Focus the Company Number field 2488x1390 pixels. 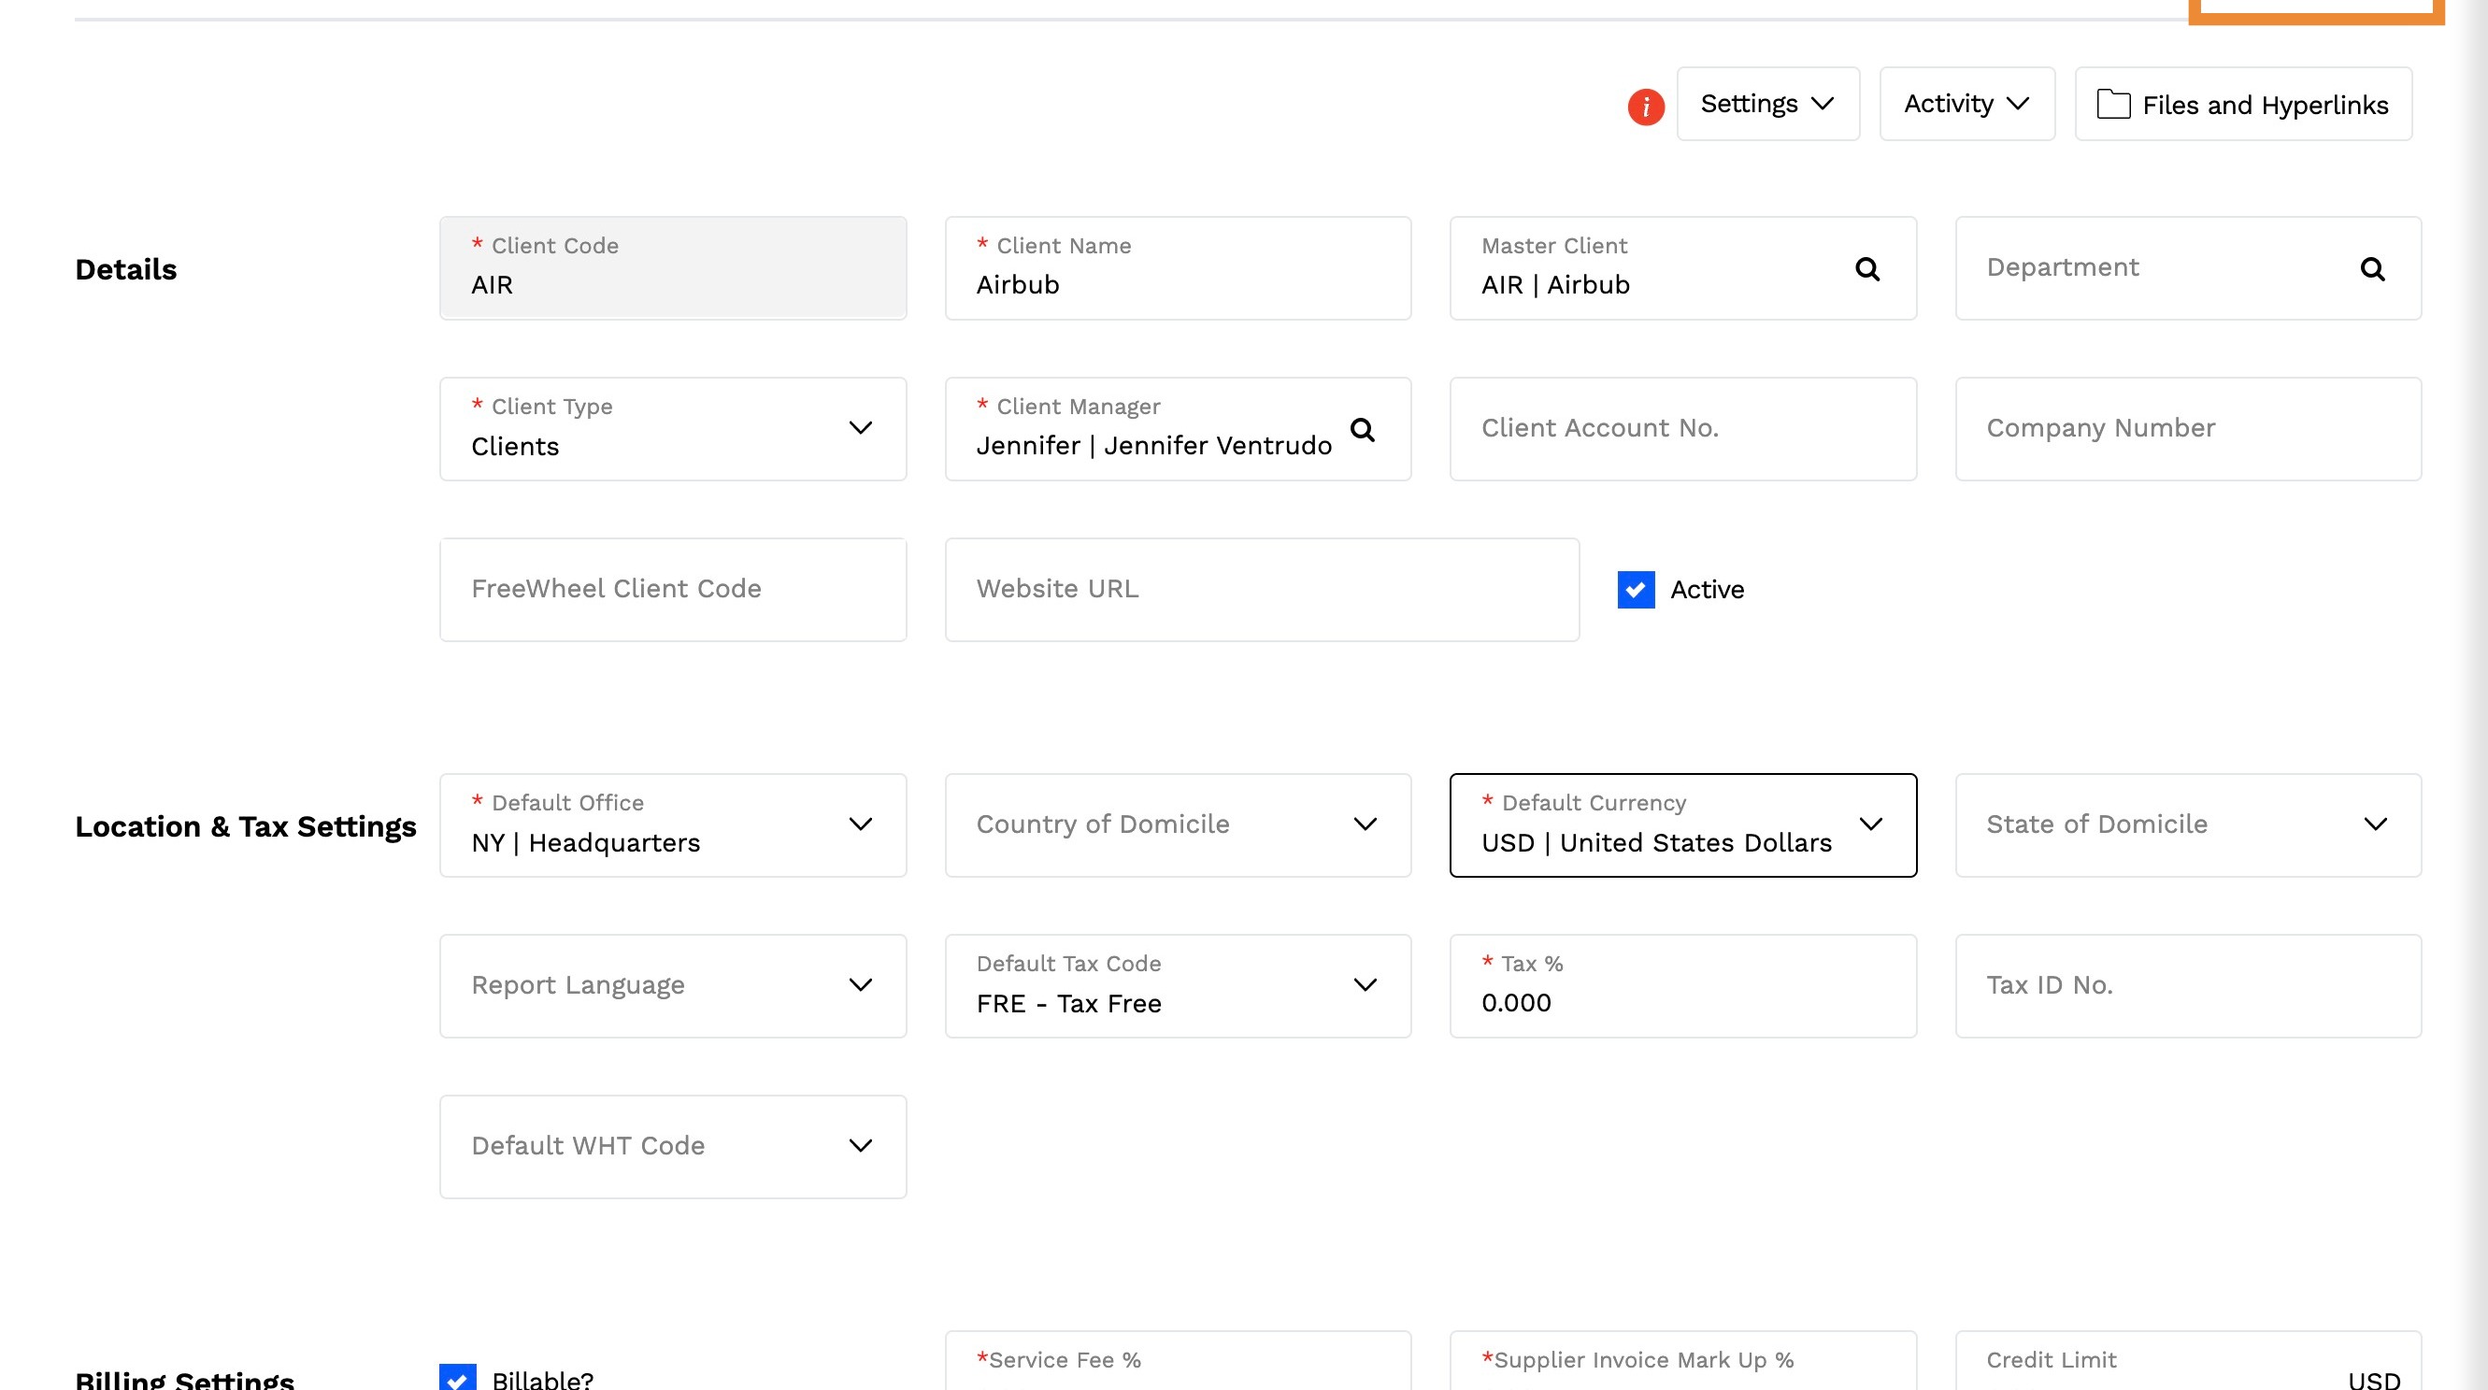click(x=2189, y=429)
